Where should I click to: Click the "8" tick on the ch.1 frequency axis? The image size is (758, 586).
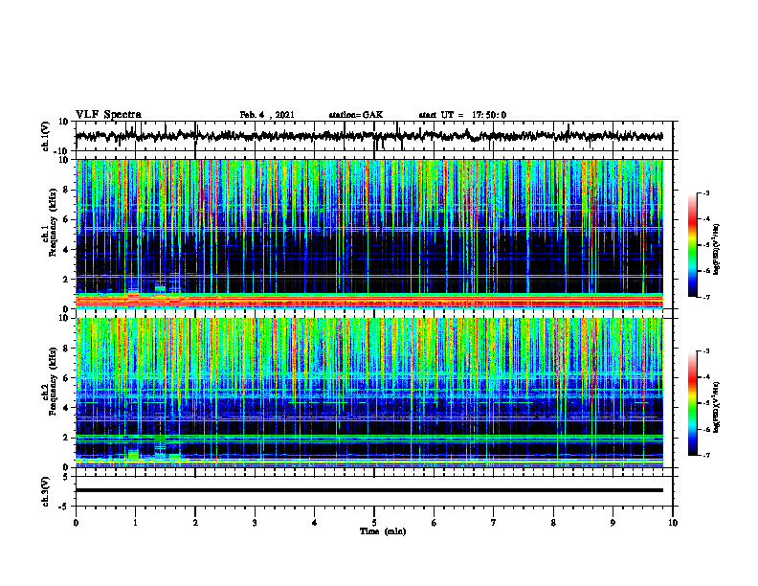67,190
